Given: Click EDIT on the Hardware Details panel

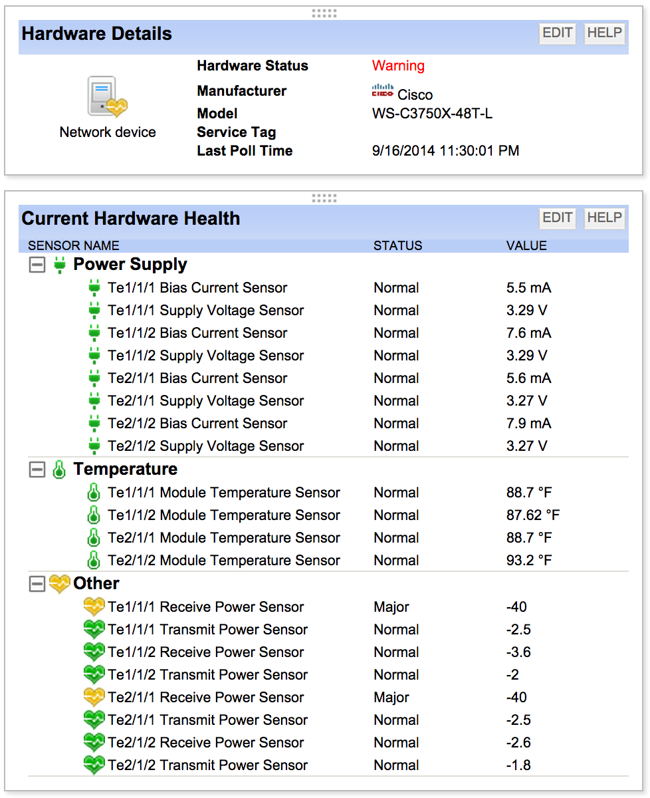Looking at the screenshot, I should [557, 33].
